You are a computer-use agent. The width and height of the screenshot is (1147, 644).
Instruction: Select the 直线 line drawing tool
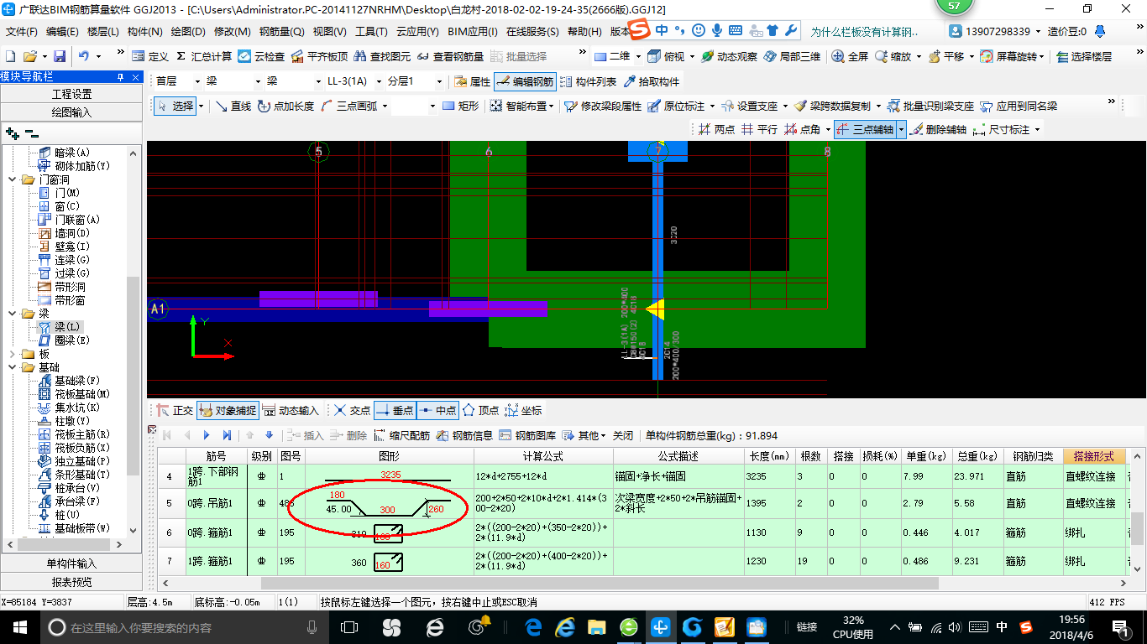[x=233, y=106]
